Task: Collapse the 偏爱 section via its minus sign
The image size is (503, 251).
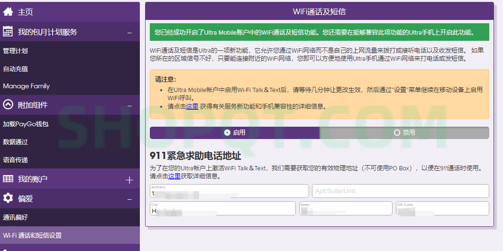Action: [129, 200]
